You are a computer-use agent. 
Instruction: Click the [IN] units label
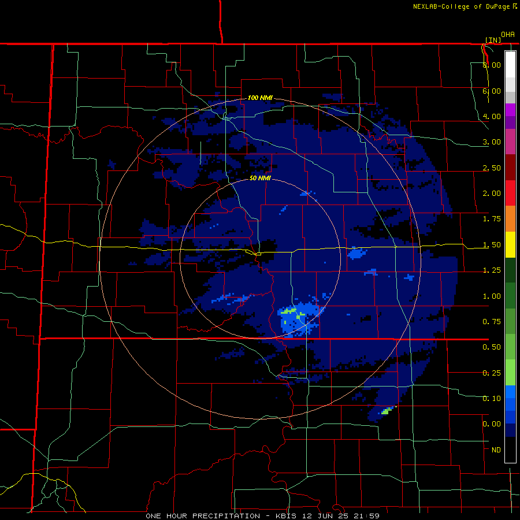point(493,40)
